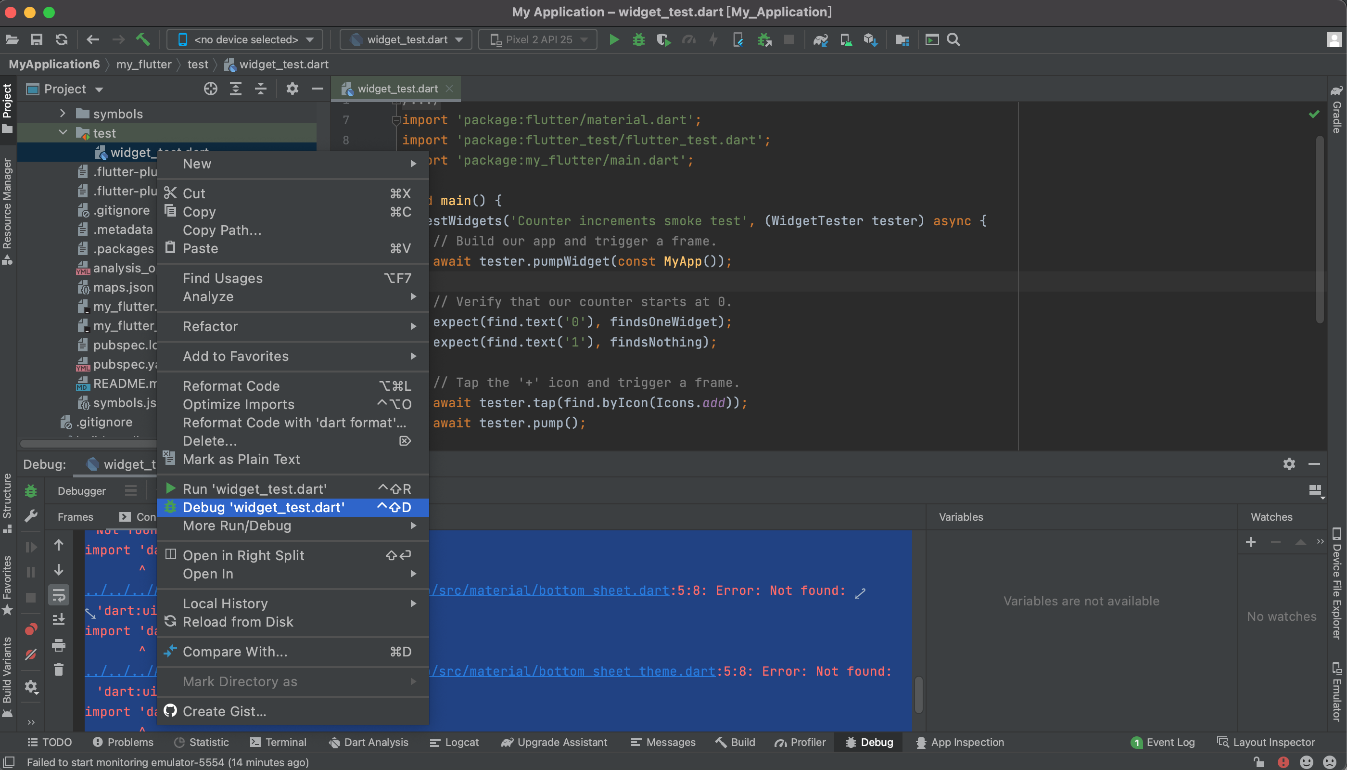Toggle the Resource Manager side tab
The height and width of the screenshot is (770, 1347).
tap(7, 212)
